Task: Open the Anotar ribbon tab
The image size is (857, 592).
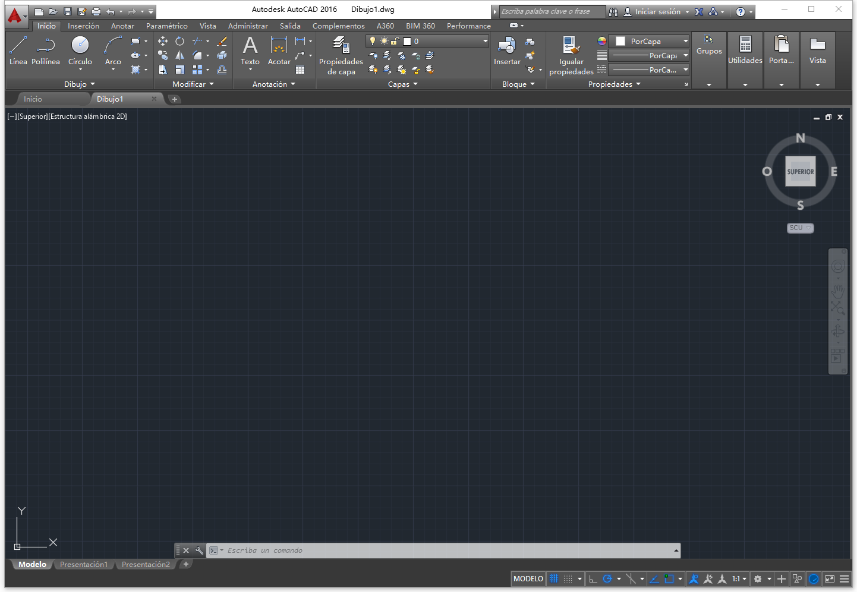Action: 122,26
